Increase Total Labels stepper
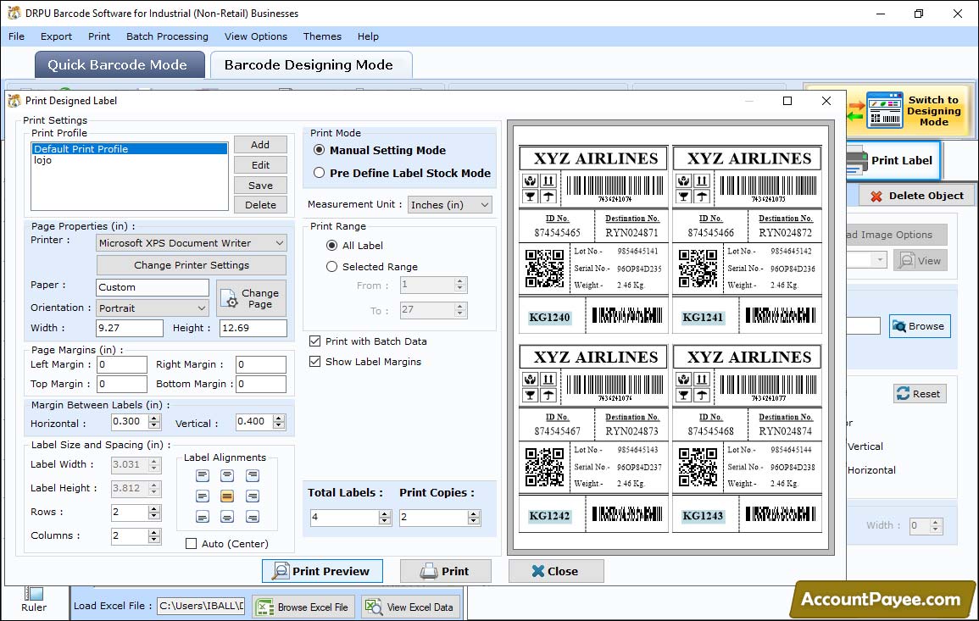The width and height of the screenshot is (979, 621). pyautogui.click(x=385, y=513)
